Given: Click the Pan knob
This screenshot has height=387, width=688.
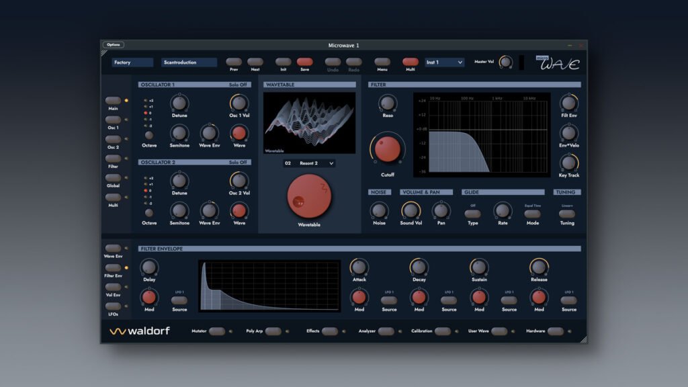Looking at the screenshot, I should [441, 210].
